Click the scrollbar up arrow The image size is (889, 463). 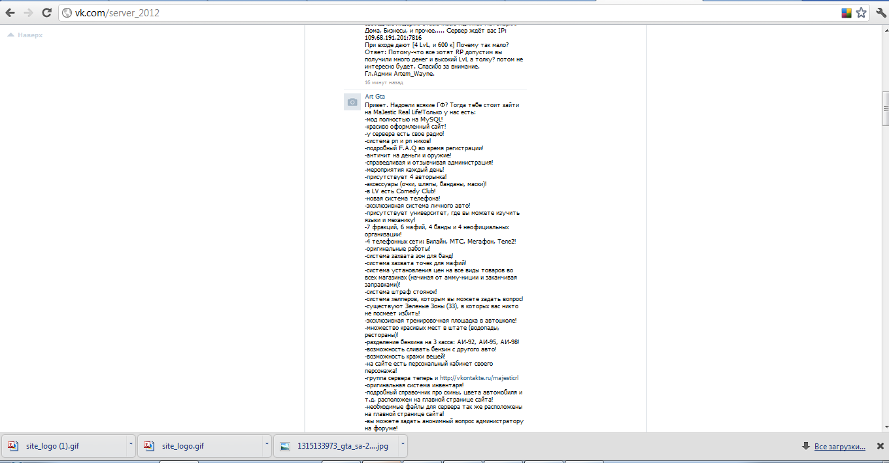coord(885,31)
